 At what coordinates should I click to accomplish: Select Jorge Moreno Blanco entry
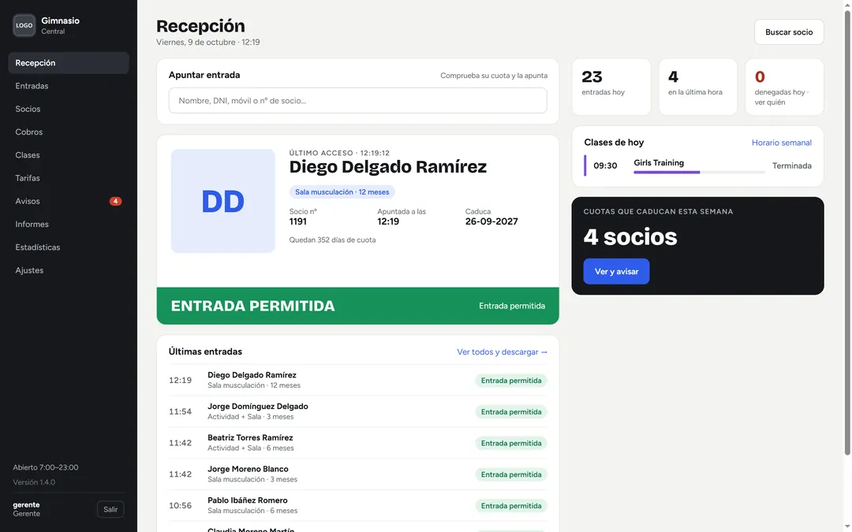pos(357,474)
